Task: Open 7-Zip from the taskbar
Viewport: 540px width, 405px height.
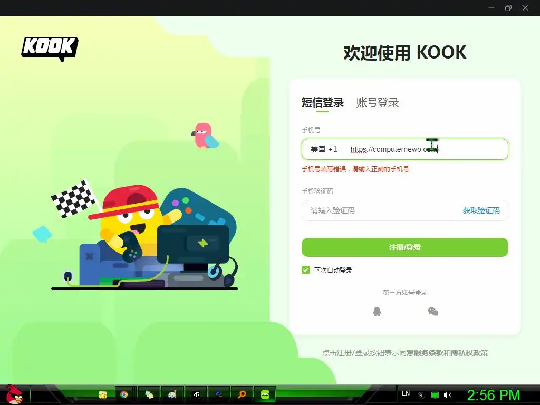Action: [x=196, y=394]
